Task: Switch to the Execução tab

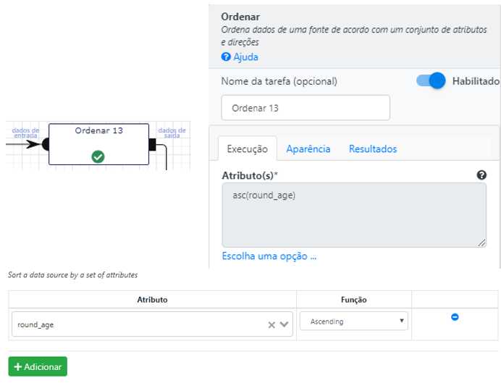Action: point(248,149)
